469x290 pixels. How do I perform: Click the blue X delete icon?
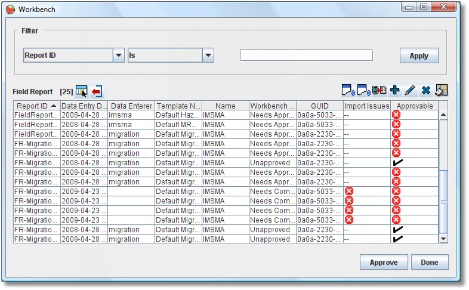[x=425, y=90]
